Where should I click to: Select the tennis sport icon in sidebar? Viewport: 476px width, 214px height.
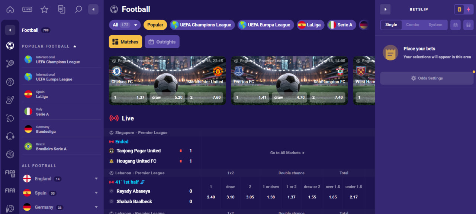tap(10, 64)
